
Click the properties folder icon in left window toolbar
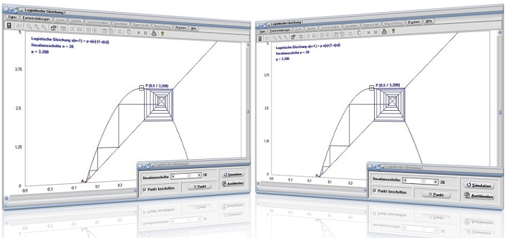(x=54, y=28)
